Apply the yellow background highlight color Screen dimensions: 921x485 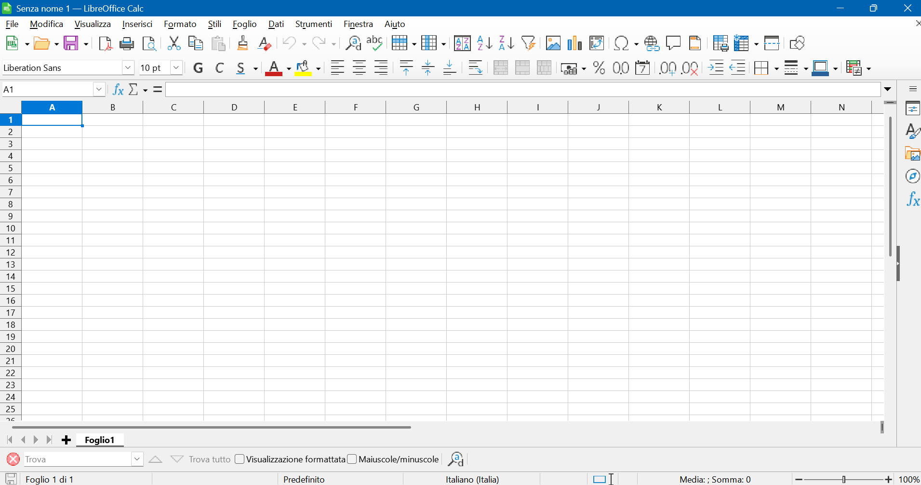303,68
